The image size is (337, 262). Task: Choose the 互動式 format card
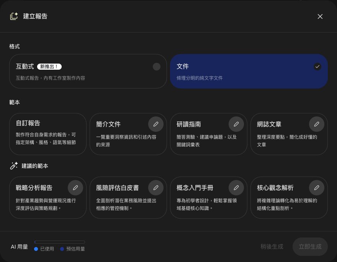pos(88,71)
